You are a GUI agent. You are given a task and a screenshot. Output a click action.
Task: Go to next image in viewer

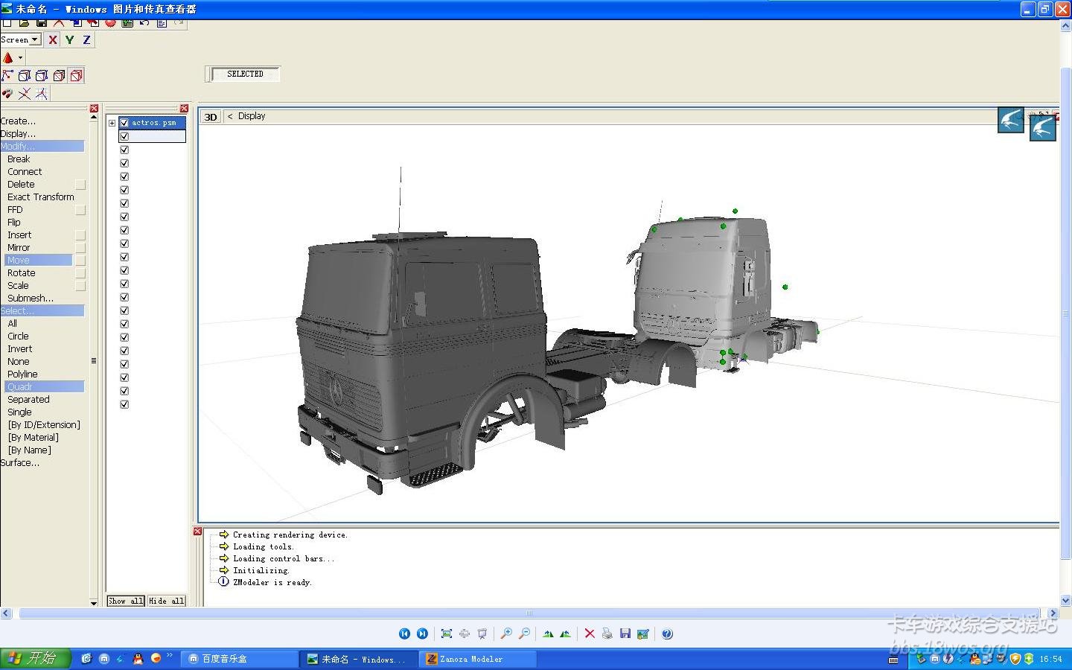click(422, 634)
